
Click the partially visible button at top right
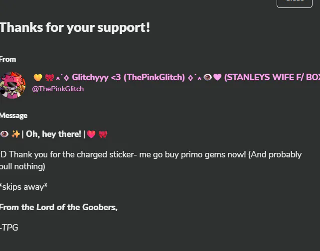pyautogui.click(x=294, y=3)
